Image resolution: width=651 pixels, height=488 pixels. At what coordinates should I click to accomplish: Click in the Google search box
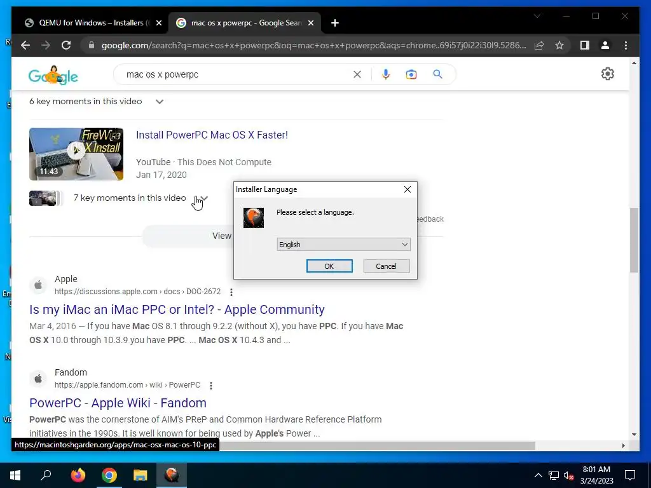click(236, 74)
